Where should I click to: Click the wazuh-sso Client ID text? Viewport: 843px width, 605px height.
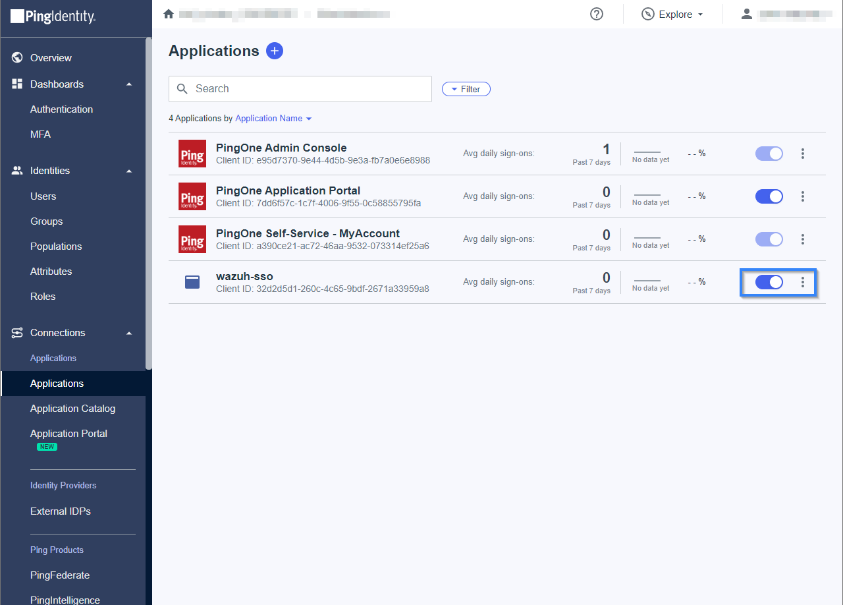pyautogui.click(x=323, y=289)
